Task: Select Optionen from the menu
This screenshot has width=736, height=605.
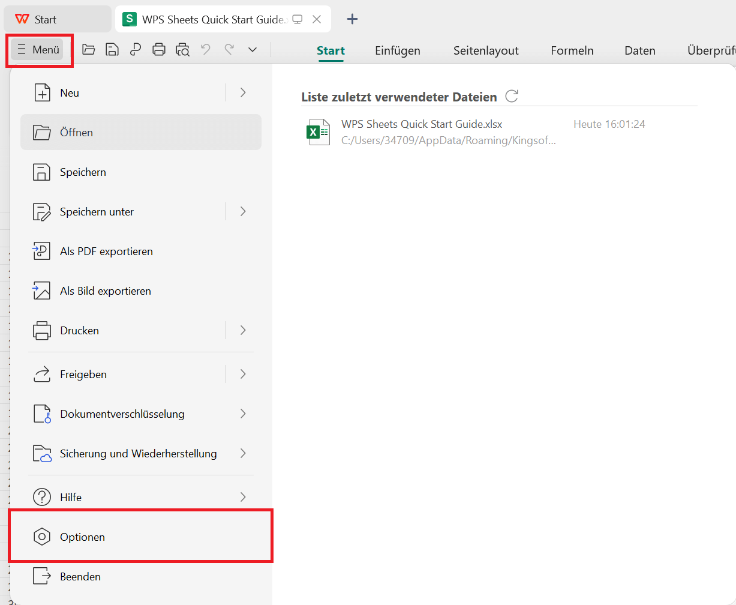Action: point(82,537)
